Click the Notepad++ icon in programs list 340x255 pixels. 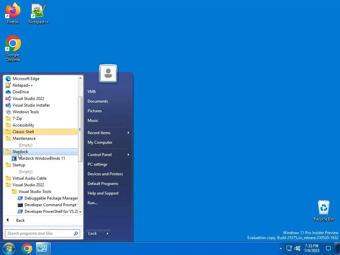(8, 85)
